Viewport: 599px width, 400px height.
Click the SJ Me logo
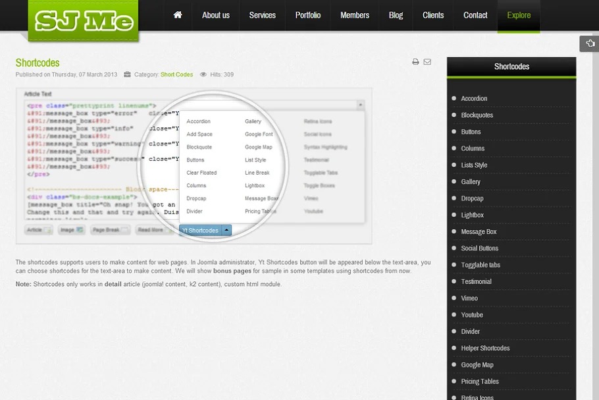(83, 21)
